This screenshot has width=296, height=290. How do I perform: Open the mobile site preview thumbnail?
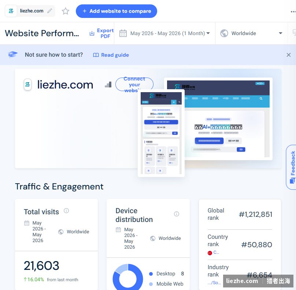pyautogui.click(x=161, y=133)
